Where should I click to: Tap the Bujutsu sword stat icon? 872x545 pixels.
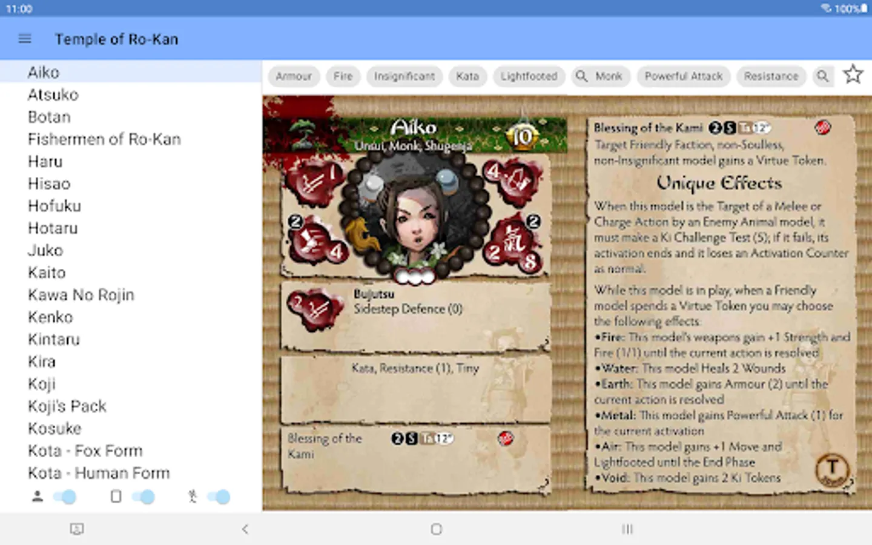(315, 308)
